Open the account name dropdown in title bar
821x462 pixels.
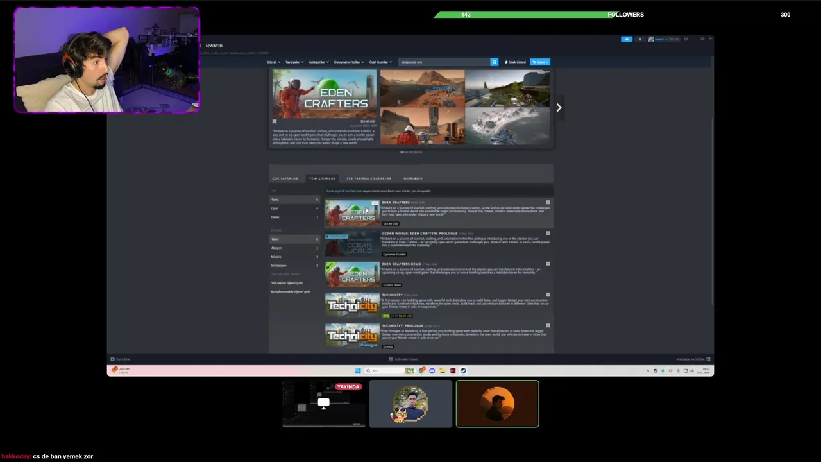(663, 39)
